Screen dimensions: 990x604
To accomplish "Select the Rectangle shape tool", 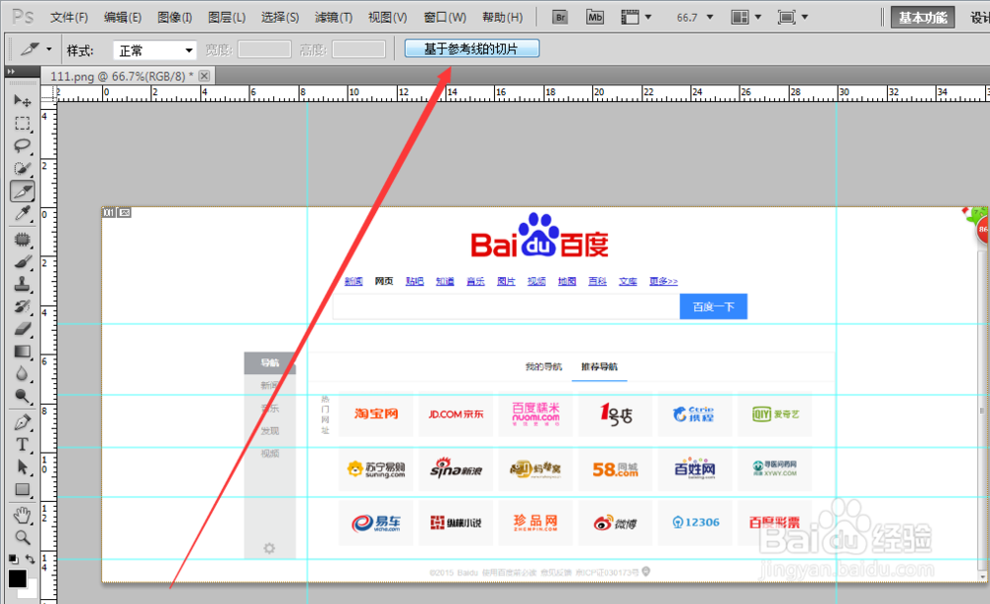I will click(x=22, y=490).
